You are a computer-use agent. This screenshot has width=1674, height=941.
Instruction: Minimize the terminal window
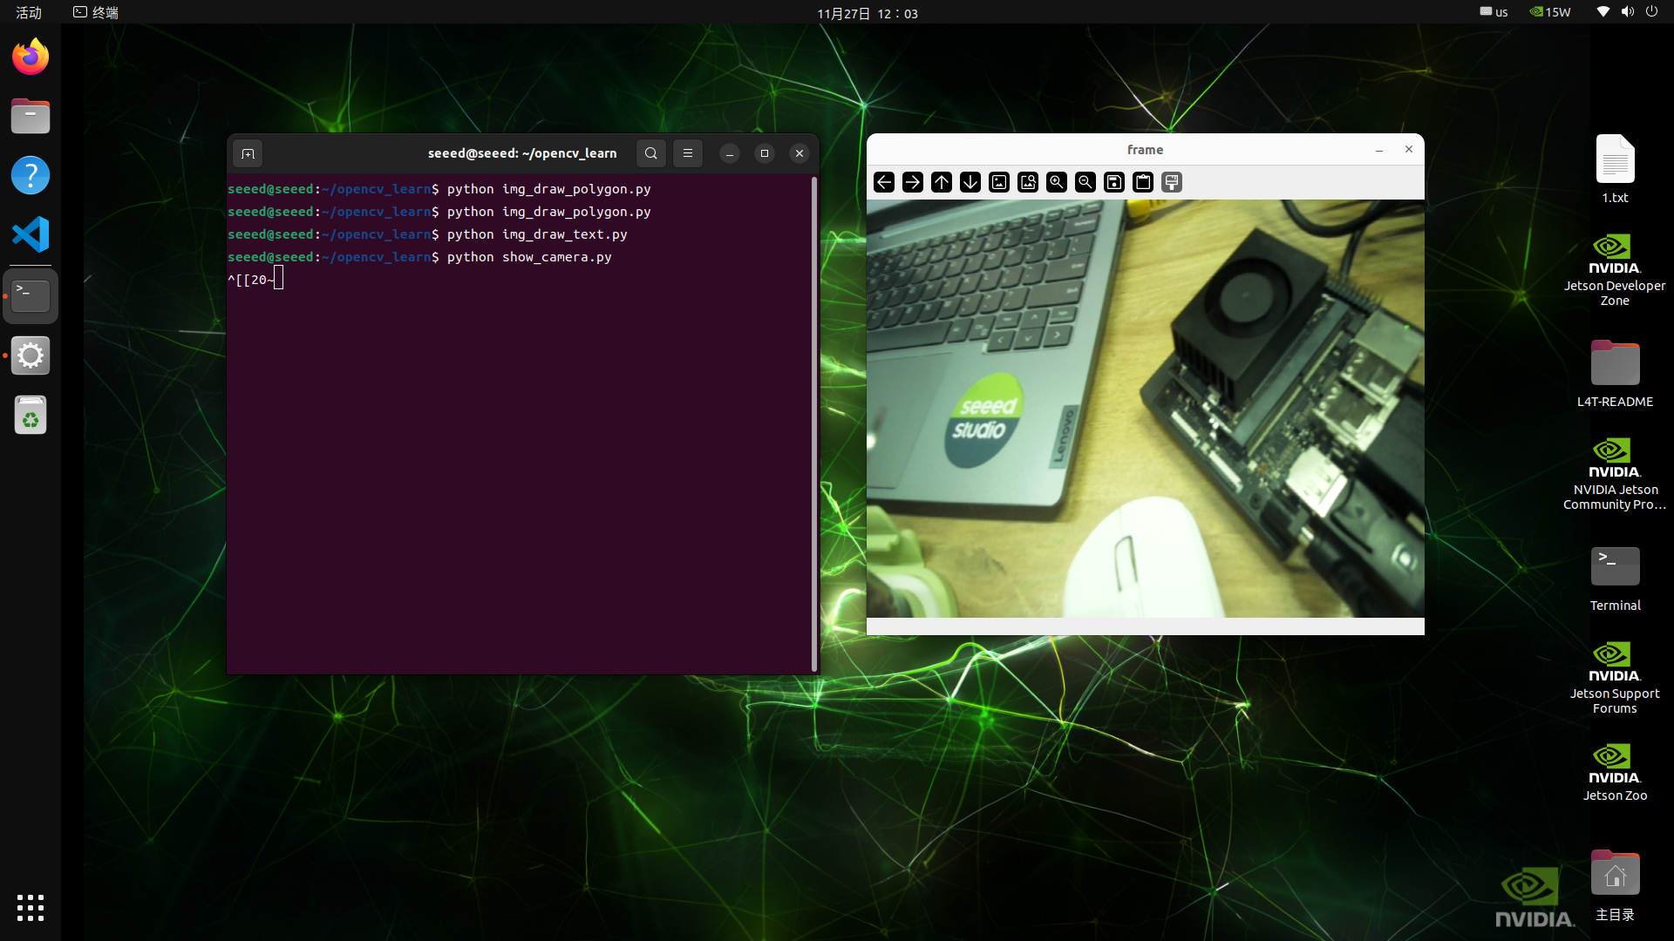click(730, 153)
